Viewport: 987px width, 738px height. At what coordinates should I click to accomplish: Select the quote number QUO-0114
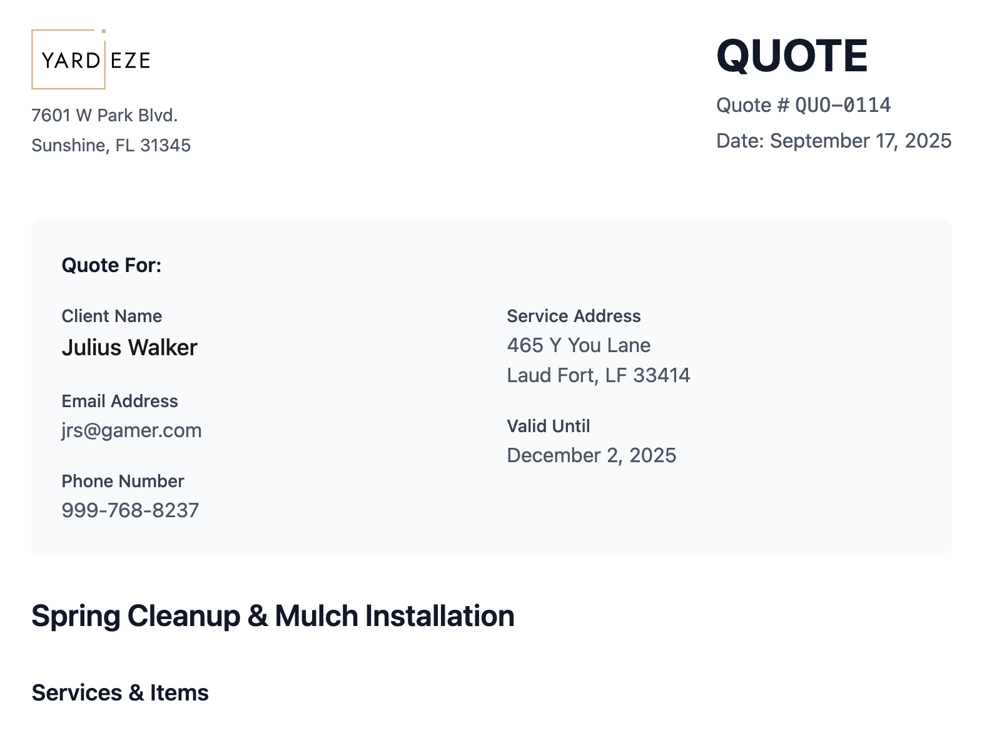click(x=843, y=105)
